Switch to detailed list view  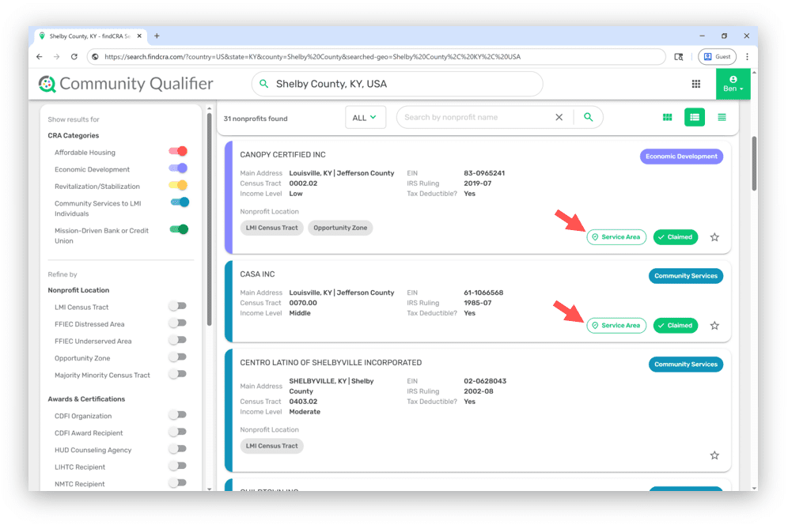[695, 117]
